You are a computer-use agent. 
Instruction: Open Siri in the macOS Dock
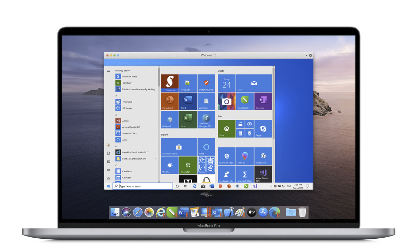click(126, 212)
